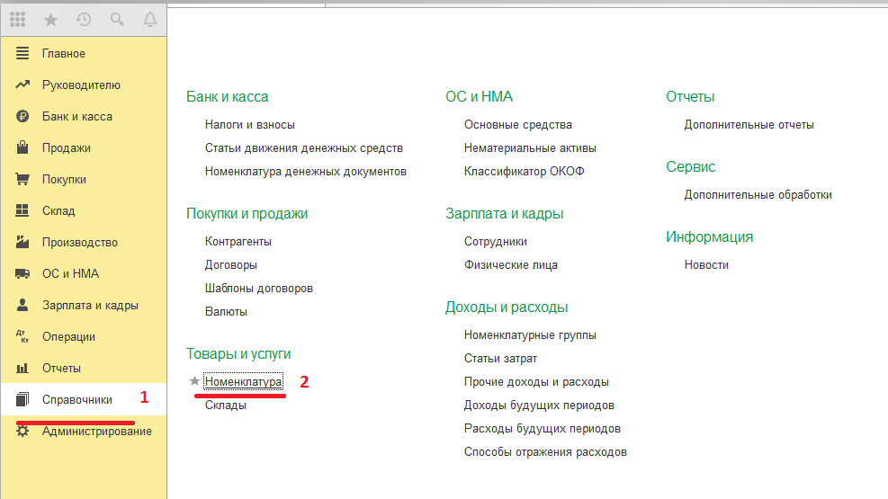The width and height of the screenshot is (888, 499).
Task: Open Новости link under Информация
Action: pos(706,264)
